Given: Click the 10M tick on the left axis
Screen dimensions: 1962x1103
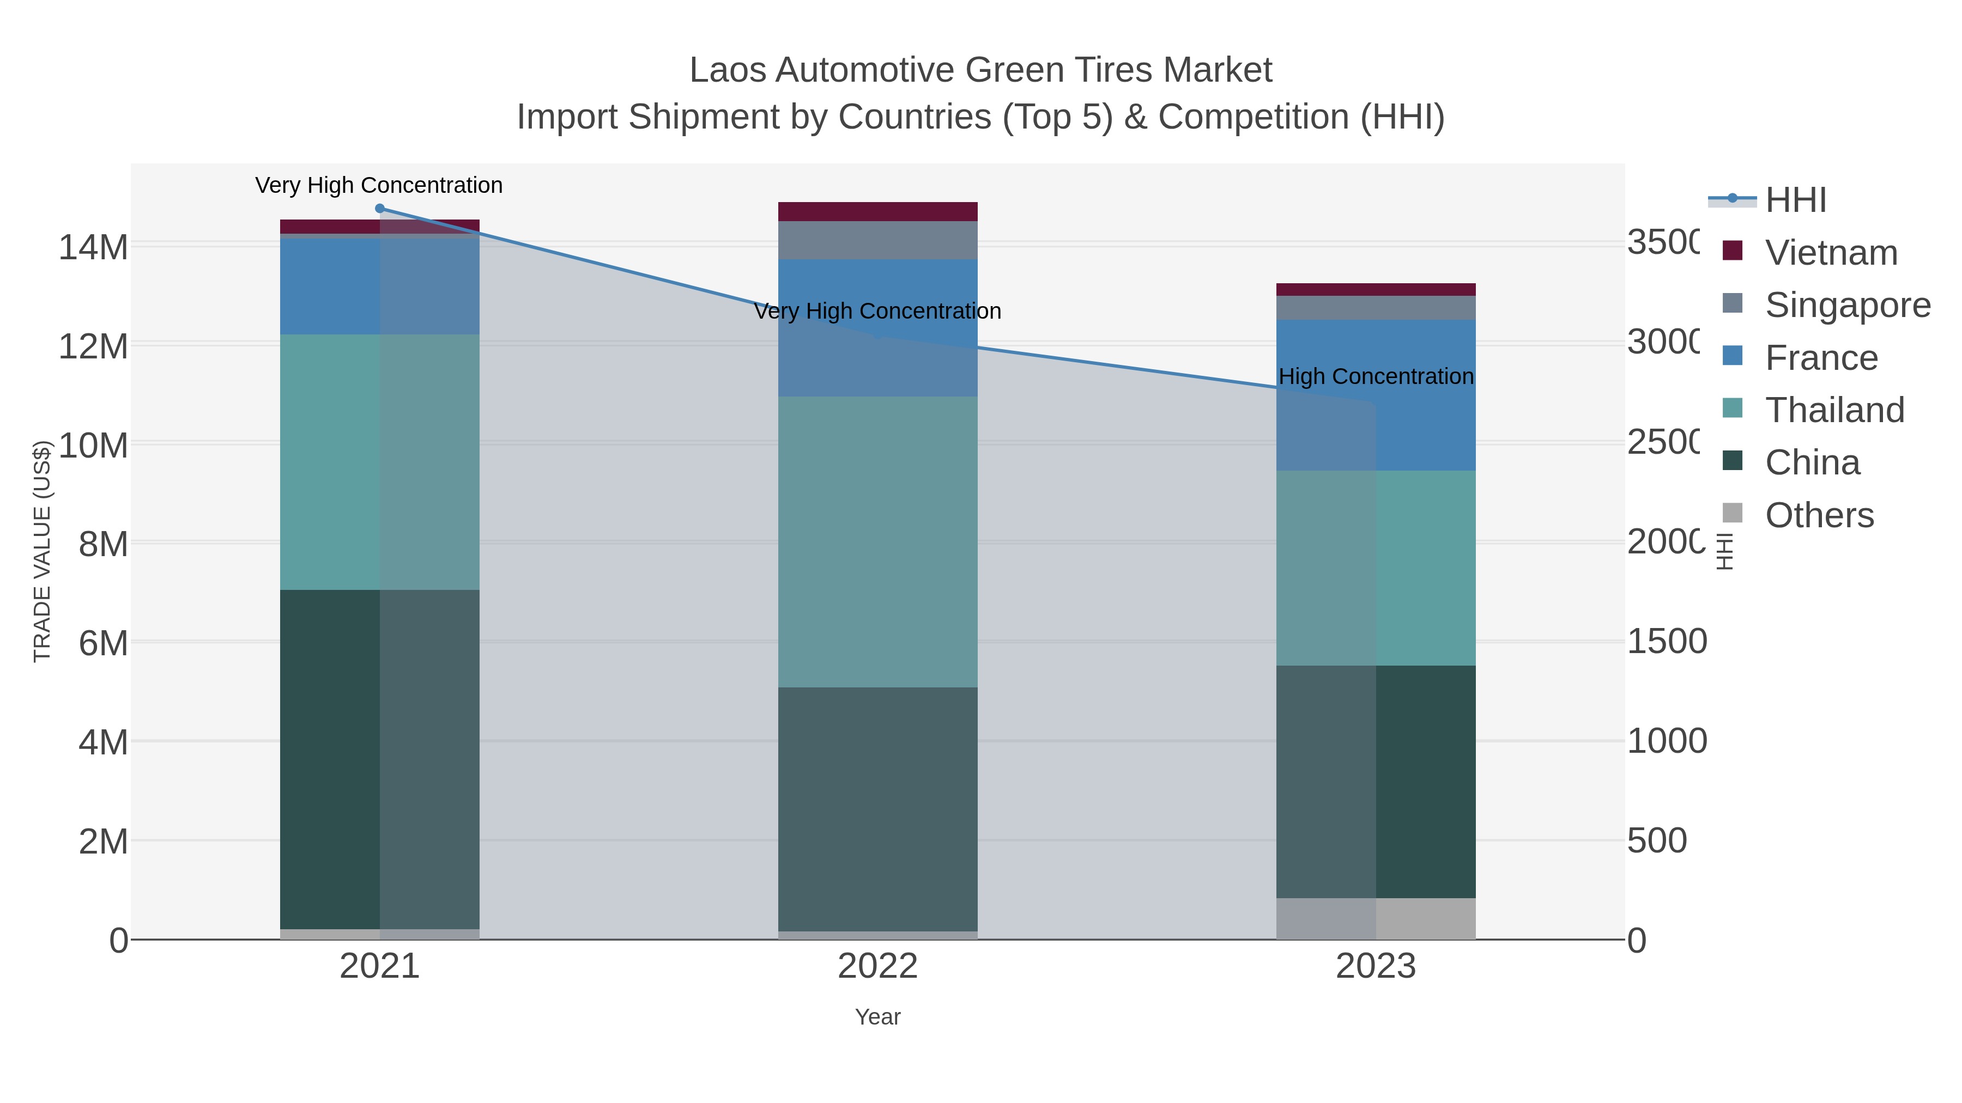Looking at the screenshot, I should pyautogui.click(x=93, y=446).
